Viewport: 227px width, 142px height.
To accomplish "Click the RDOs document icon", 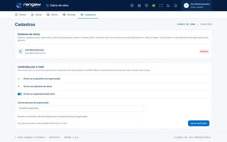I will [48, 14].
